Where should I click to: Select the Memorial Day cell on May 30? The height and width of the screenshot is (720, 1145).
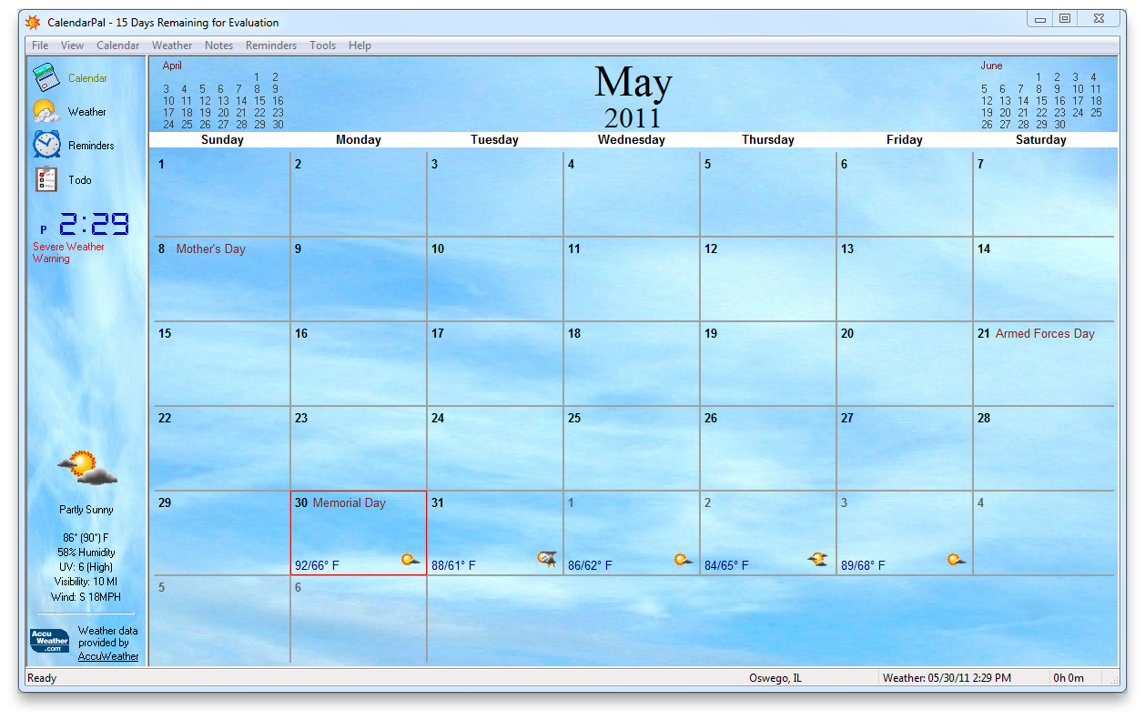(x=359, y=532)
